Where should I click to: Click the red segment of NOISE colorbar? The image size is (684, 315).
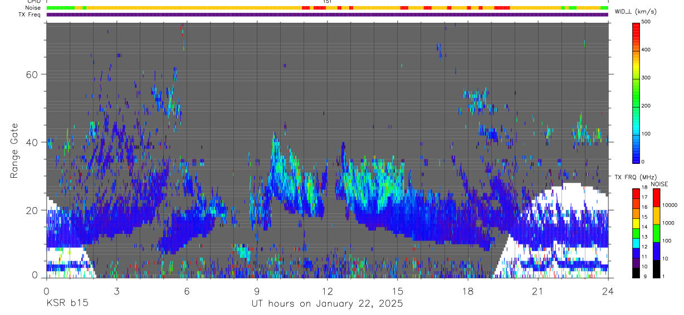656,198
